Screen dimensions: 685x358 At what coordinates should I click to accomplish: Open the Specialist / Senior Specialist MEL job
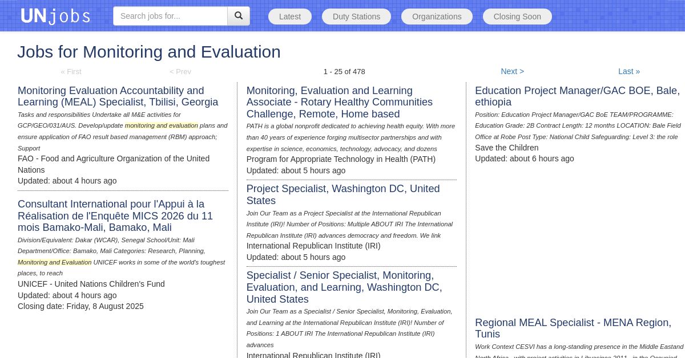point(344,287)
